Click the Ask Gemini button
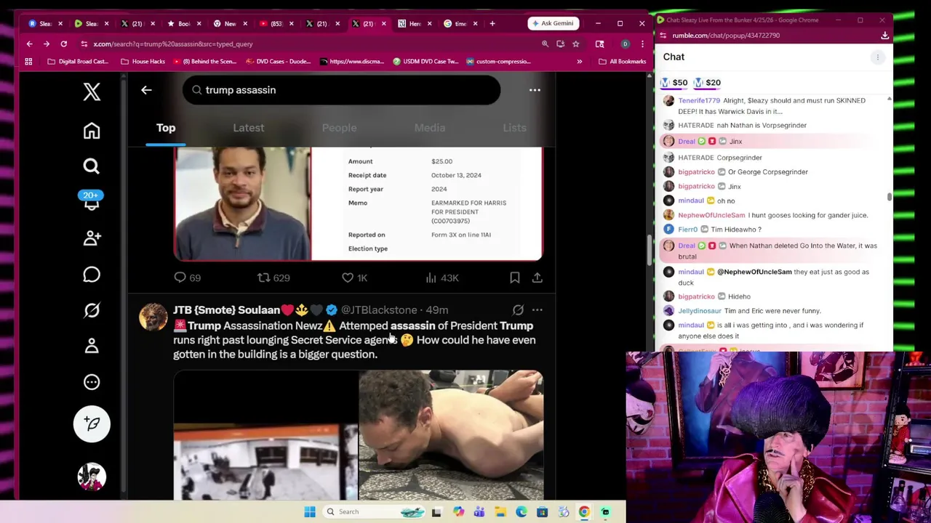 tap(554, 23)
